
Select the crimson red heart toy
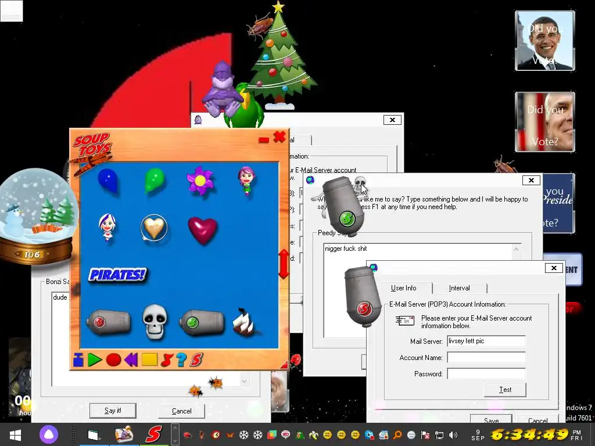203,230
